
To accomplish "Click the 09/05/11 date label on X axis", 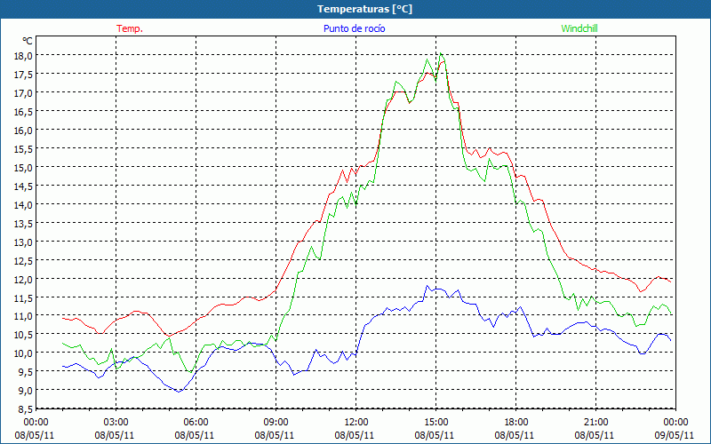I will coord(675,435).
